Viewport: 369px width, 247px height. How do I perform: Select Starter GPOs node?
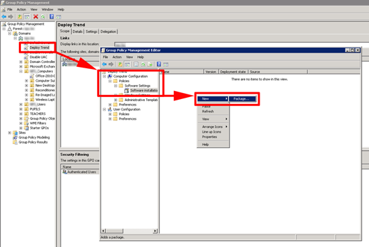(40, 128)
